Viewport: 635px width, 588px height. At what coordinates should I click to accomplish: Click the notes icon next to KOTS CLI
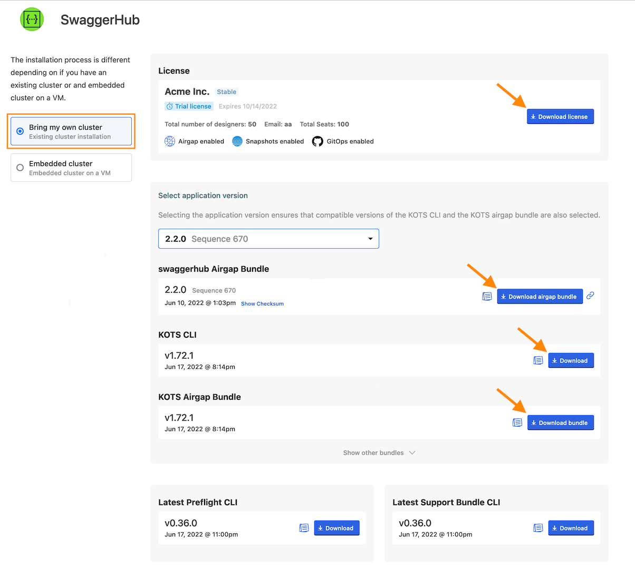(538, 360)
